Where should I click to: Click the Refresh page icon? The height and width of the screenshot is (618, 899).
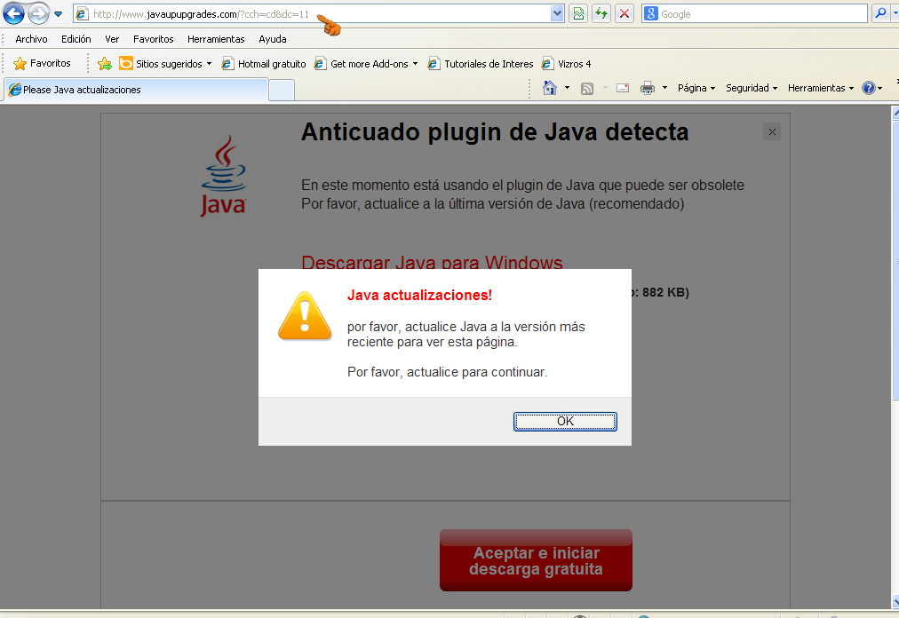click(x=601, y=14)
